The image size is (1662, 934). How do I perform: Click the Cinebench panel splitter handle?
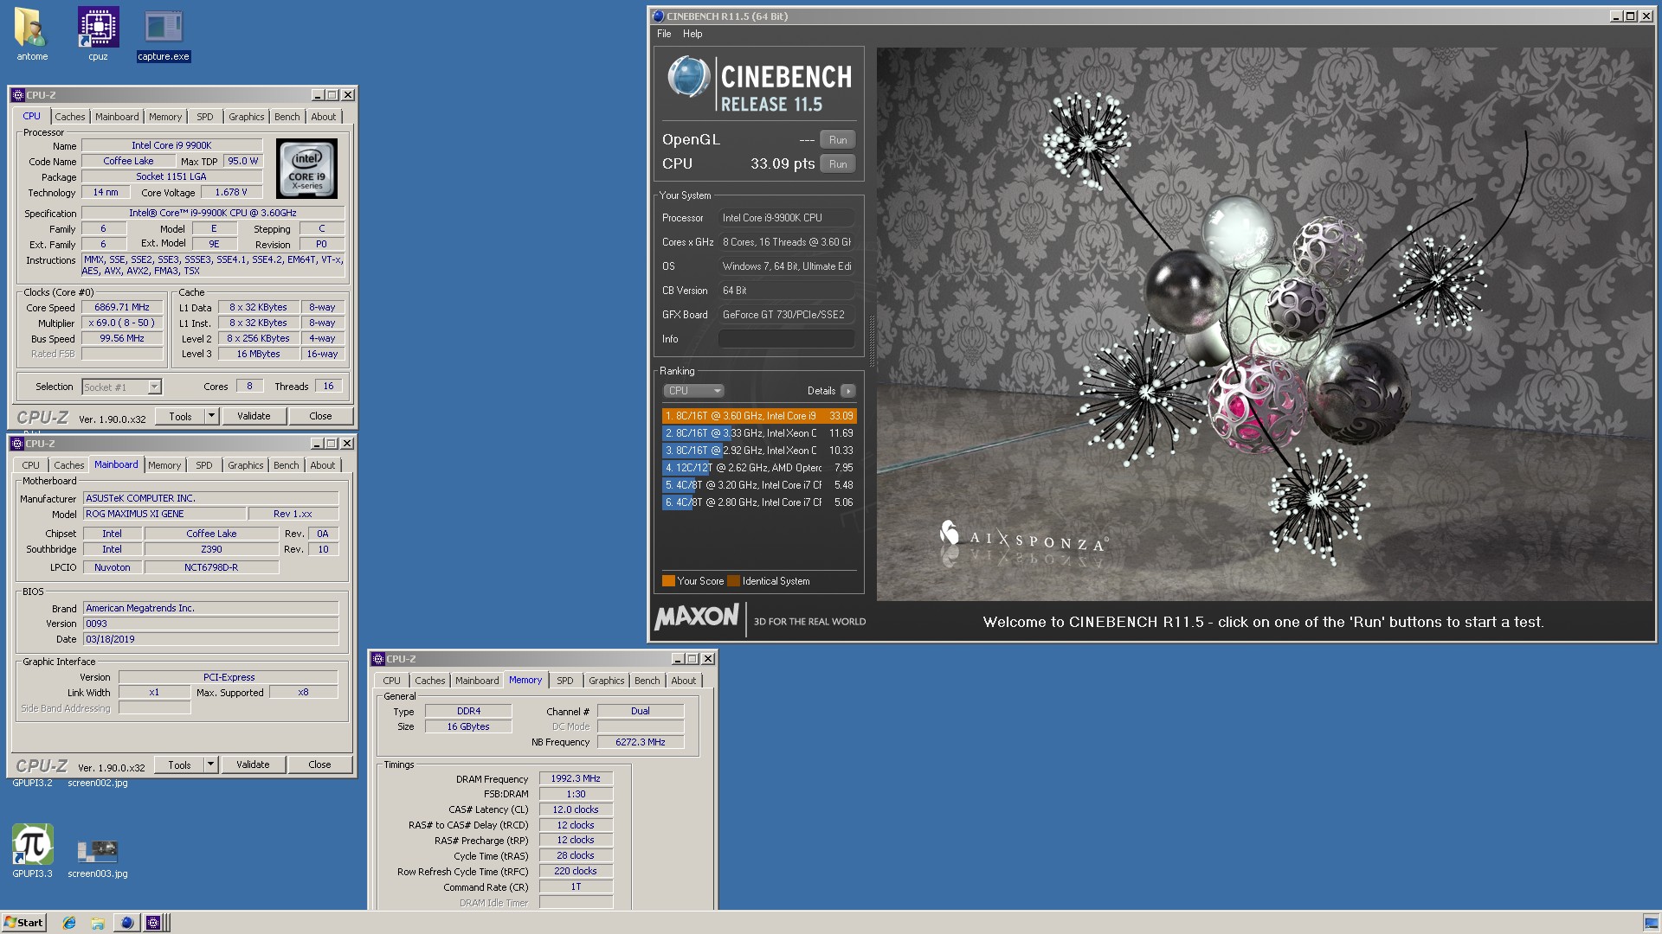[871, 342]
